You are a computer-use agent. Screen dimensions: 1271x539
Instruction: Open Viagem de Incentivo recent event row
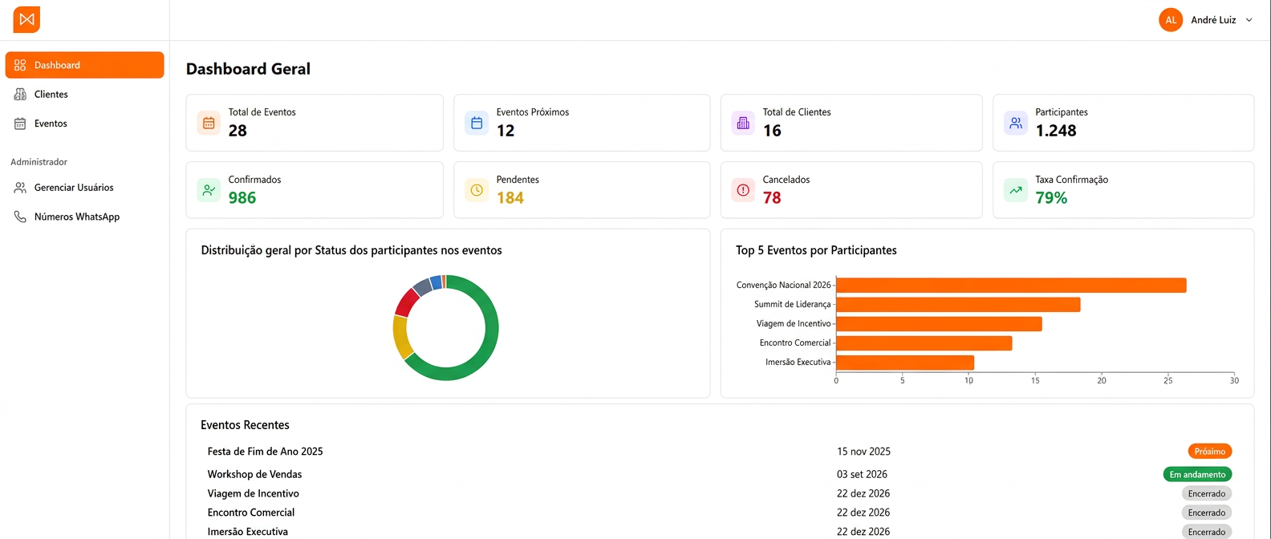tap(720, 493)
